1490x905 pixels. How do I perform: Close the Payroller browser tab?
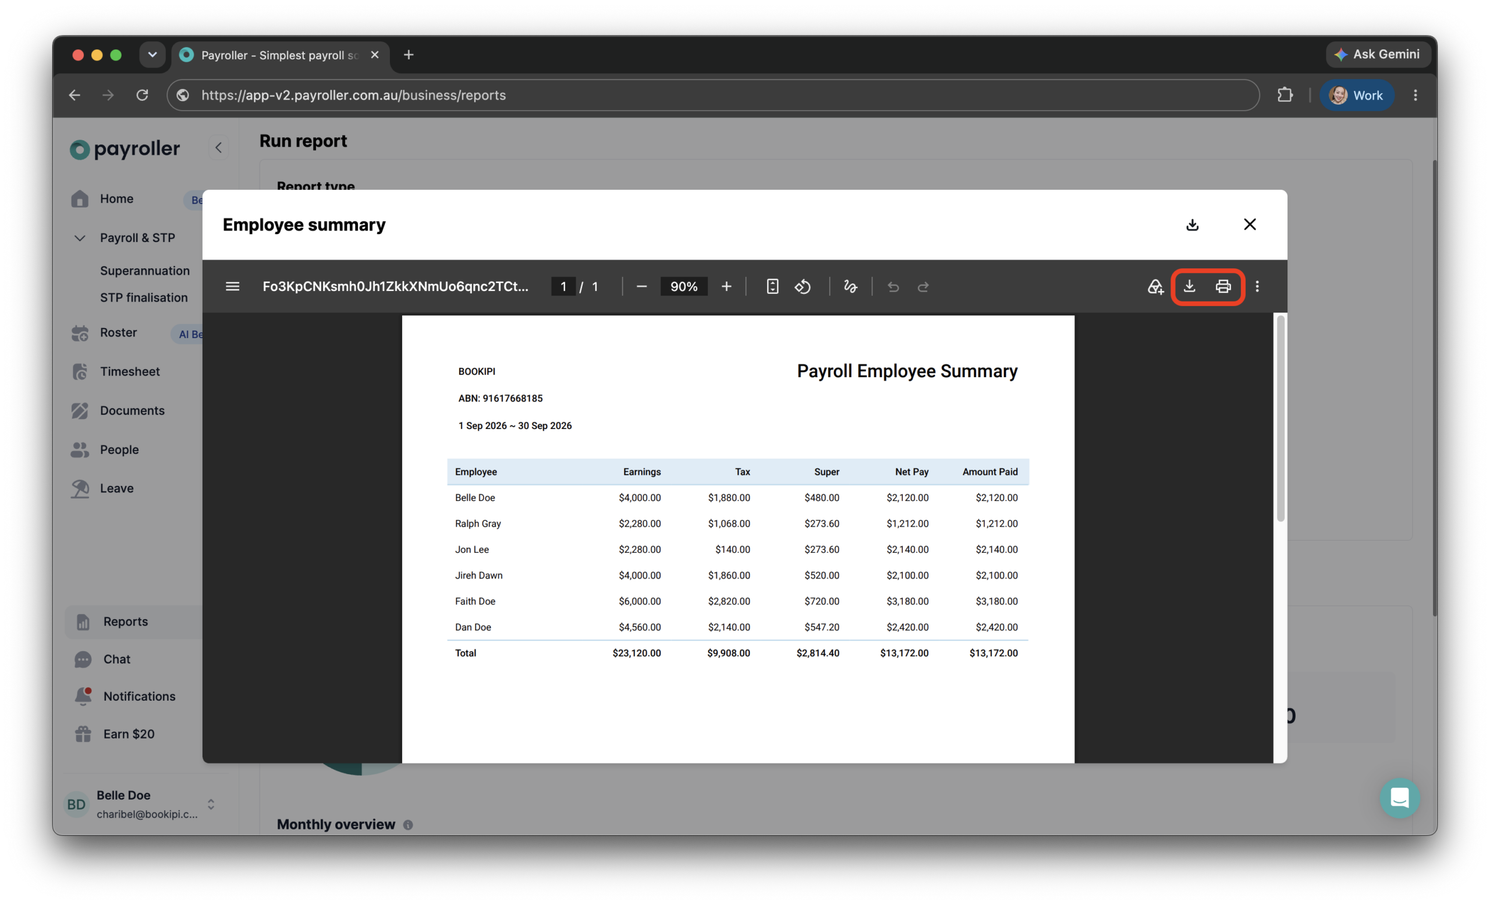[374, 55]
